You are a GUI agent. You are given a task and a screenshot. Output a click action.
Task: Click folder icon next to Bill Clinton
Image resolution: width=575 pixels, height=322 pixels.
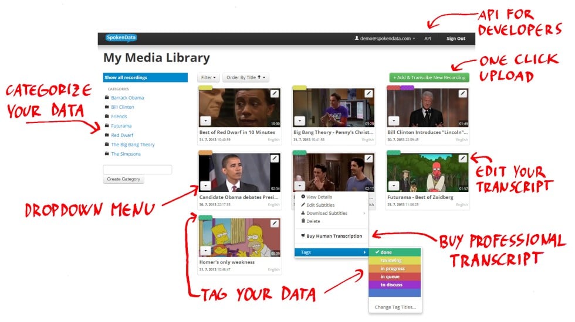(107, 107)
